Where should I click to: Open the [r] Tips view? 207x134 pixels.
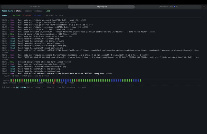(57, 87)
